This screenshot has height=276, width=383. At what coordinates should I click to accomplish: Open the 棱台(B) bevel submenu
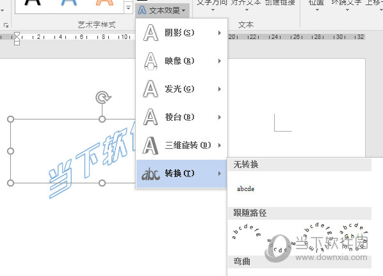pos(182,117)
